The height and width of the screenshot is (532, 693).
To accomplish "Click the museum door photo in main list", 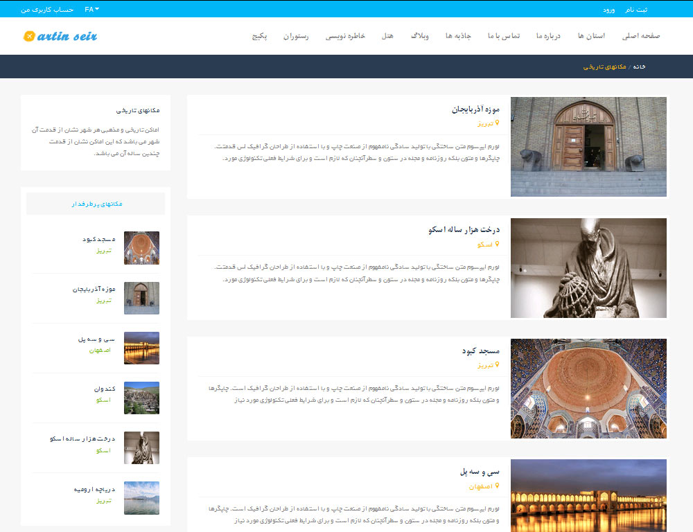I will pyautogui.click(x=588, y=147).
